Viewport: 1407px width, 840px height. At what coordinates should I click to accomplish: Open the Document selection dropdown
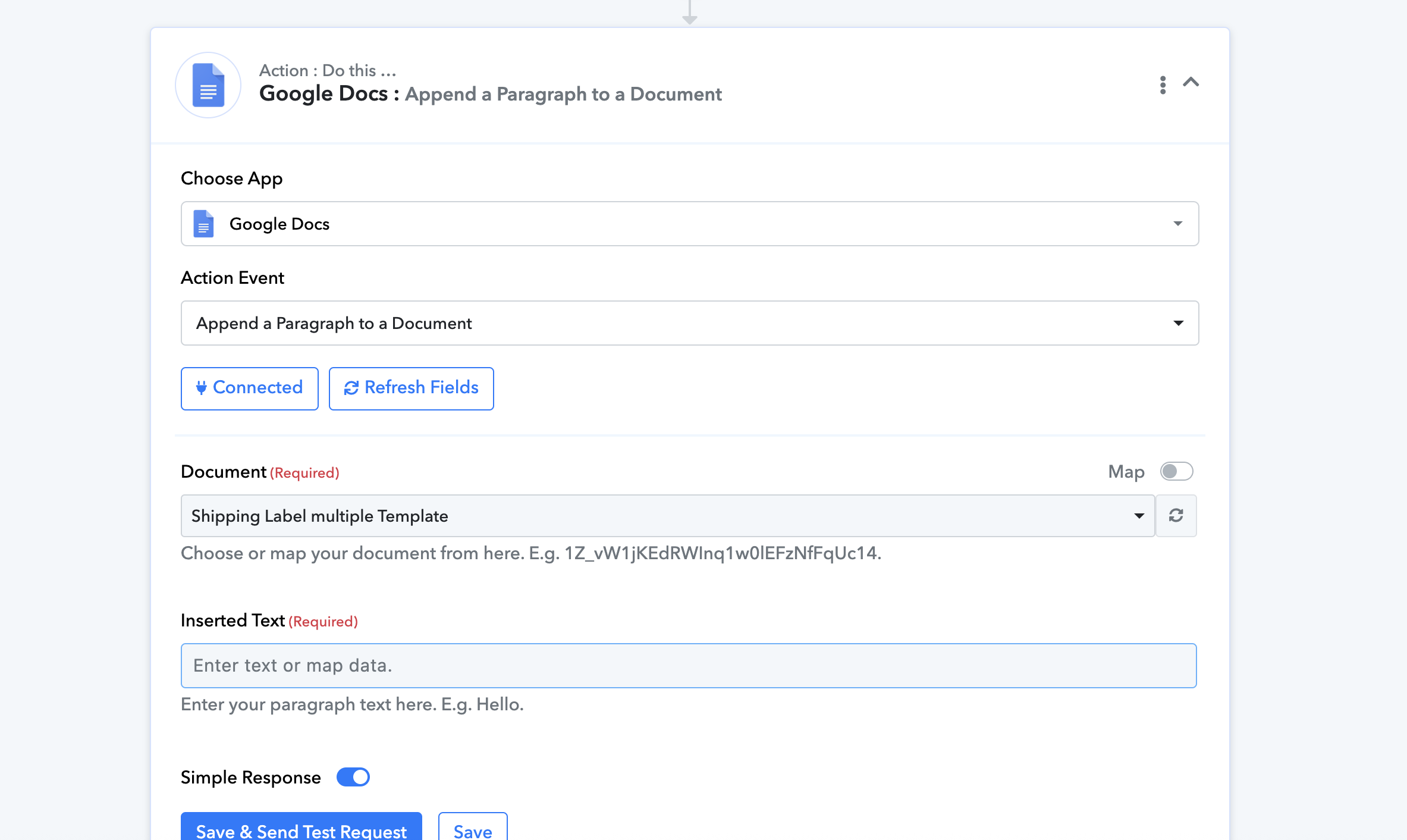(x=668, y=516)
